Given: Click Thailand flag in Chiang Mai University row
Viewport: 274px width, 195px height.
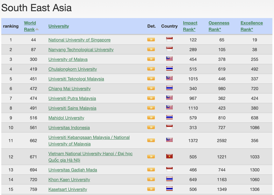Looking at the screenshot, I should 169,88.
